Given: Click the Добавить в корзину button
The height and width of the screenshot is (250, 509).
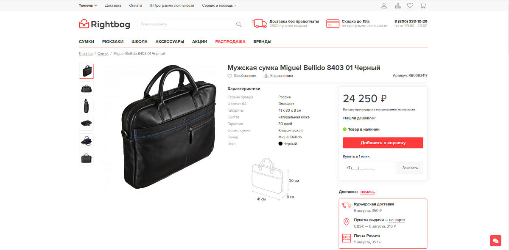Looking at the screenshot, I should (383, 143).
